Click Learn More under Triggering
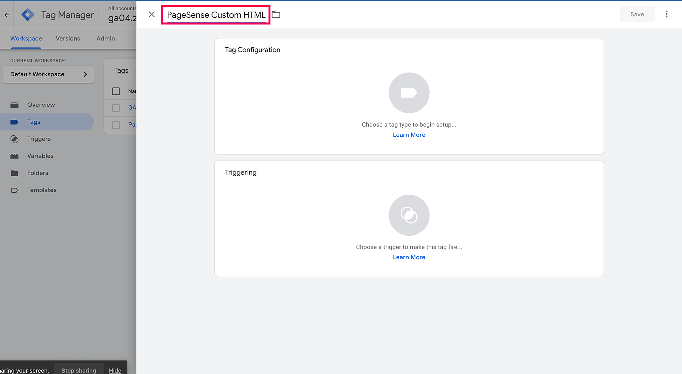This screenshot has width=682, height=374. pos(409,257)
